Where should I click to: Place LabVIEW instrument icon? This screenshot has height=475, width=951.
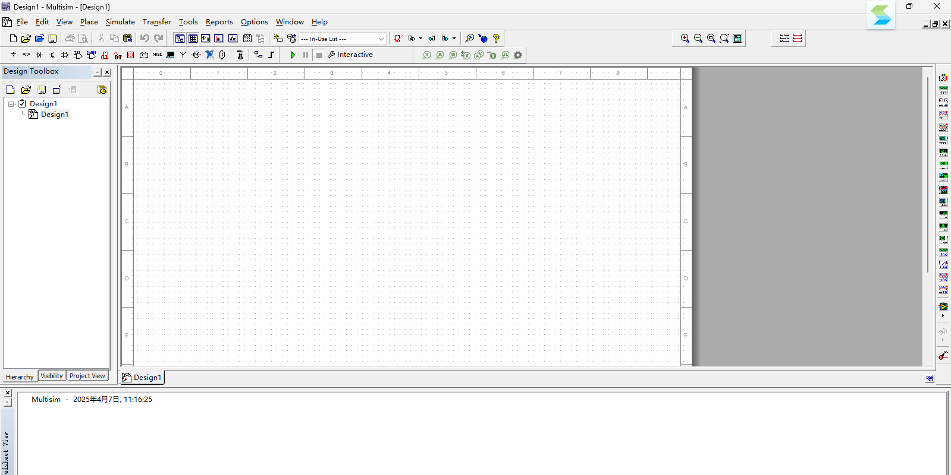pyautogui.click(x=943, y=307)
